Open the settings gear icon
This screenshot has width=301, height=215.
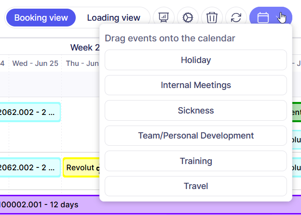point(188,18)
